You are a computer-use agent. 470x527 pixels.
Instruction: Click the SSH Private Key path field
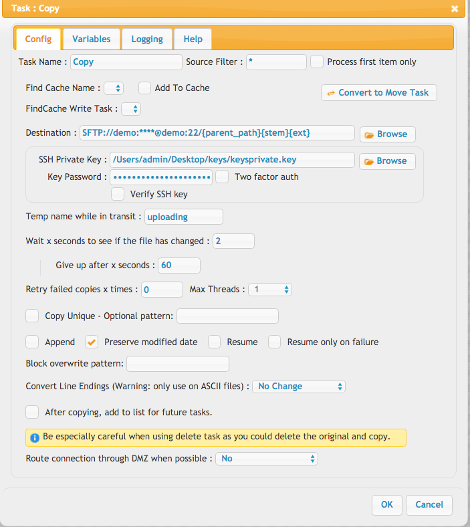[x=232, y=160]
